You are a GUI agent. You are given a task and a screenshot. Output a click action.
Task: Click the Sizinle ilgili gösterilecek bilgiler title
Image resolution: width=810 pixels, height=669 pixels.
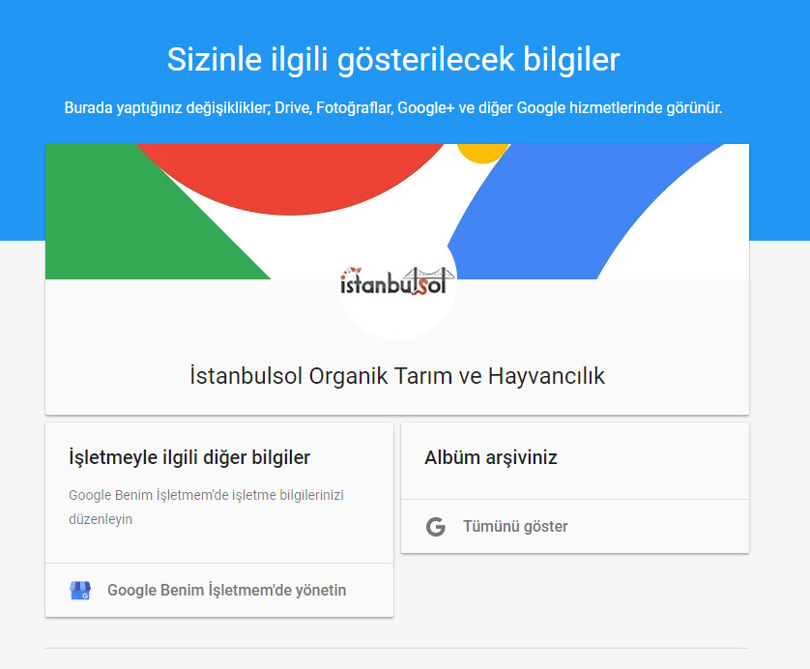[x=393, y=59]
